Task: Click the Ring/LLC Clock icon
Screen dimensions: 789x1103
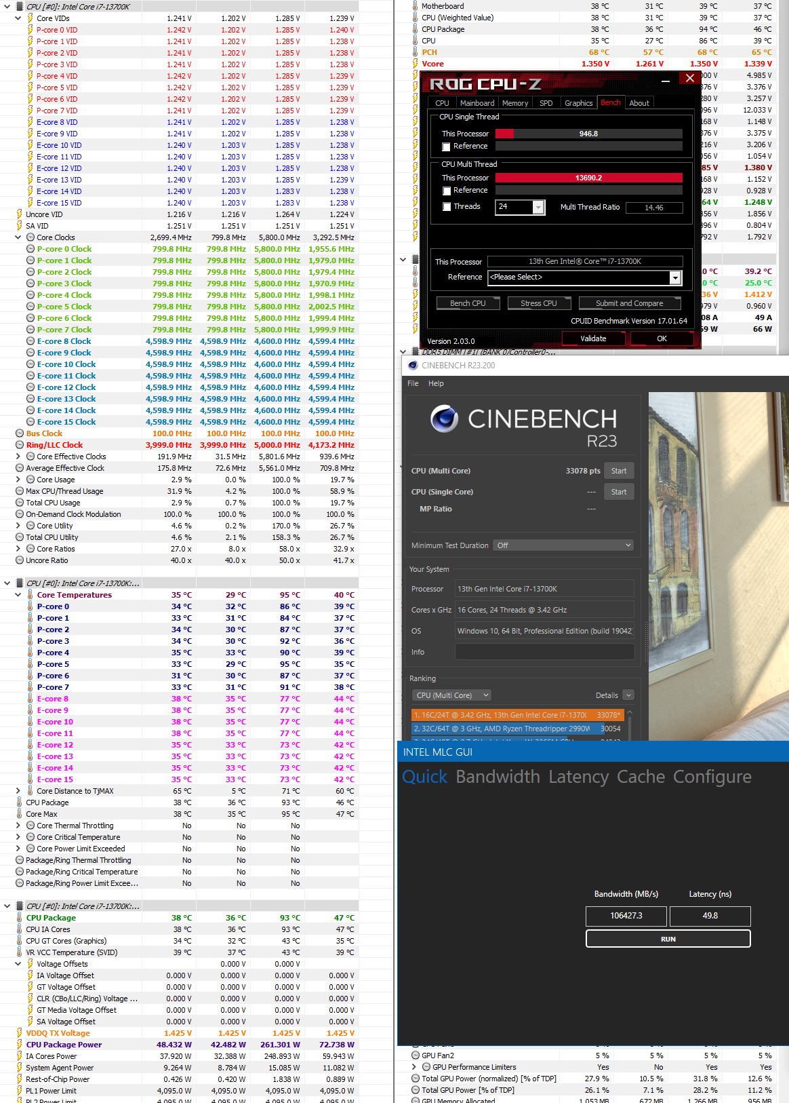Action: 20,445
